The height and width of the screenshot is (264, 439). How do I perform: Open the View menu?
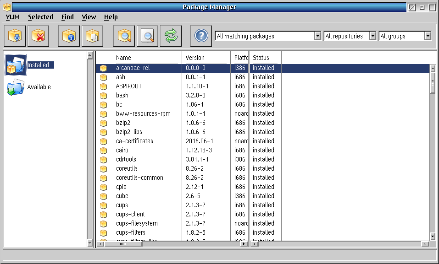pos(89,17)
